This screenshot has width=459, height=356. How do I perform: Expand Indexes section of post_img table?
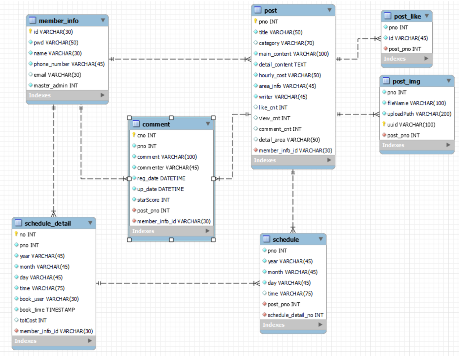448,145
